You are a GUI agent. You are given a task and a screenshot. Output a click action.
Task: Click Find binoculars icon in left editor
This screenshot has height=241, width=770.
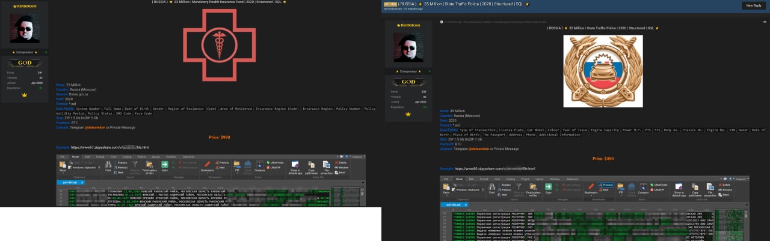(x=108, y=165)
